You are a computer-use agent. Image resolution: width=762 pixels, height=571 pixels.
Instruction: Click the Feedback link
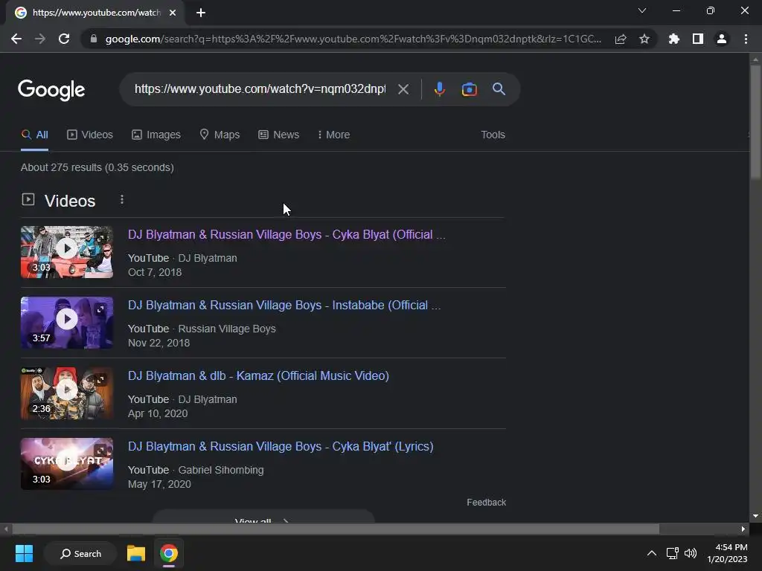coord(487,503)
